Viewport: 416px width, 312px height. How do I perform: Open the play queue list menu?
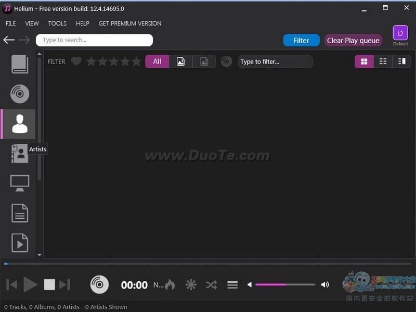point(232,285)
